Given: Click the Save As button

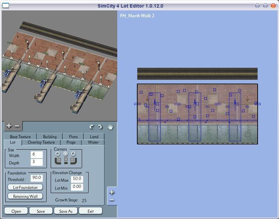Looking at the screenshot, I should point(66,211).
